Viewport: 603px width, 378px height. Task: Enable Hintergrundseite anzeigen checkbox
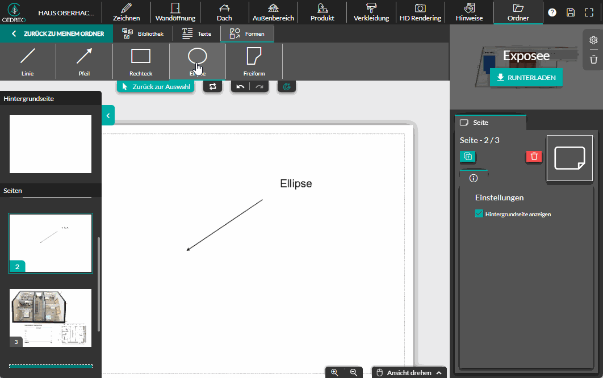point(479,214)
